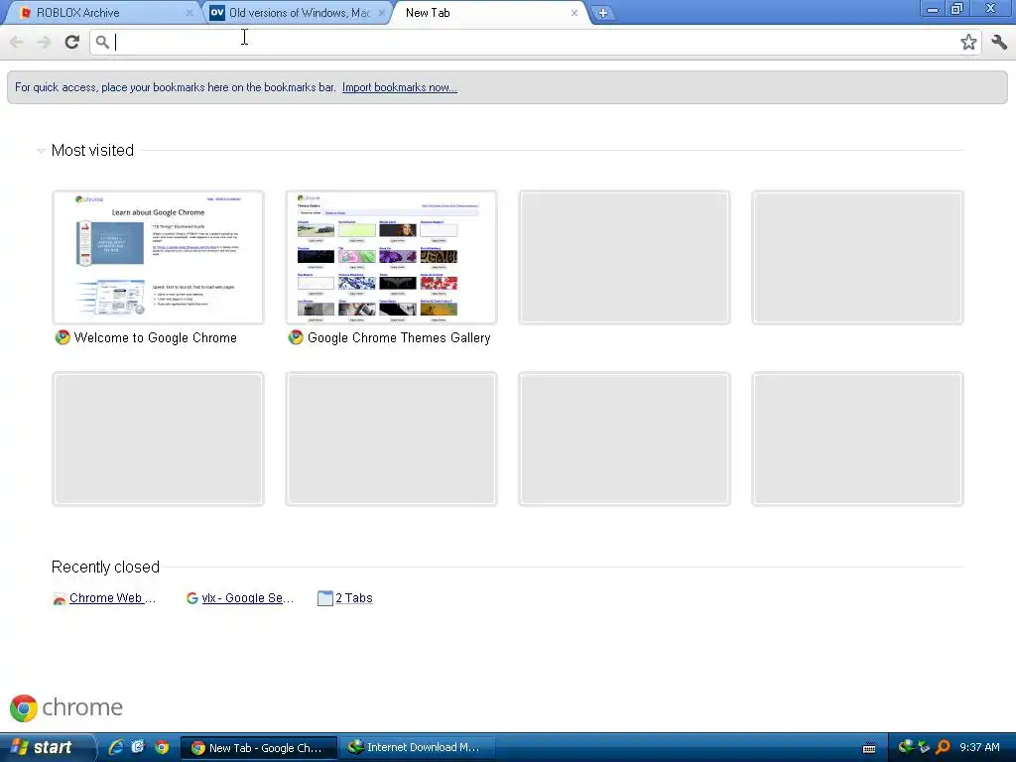
Task: Click the on-screen keyboard tray icon
Action: pyautogui.click(x=869, y=748)
